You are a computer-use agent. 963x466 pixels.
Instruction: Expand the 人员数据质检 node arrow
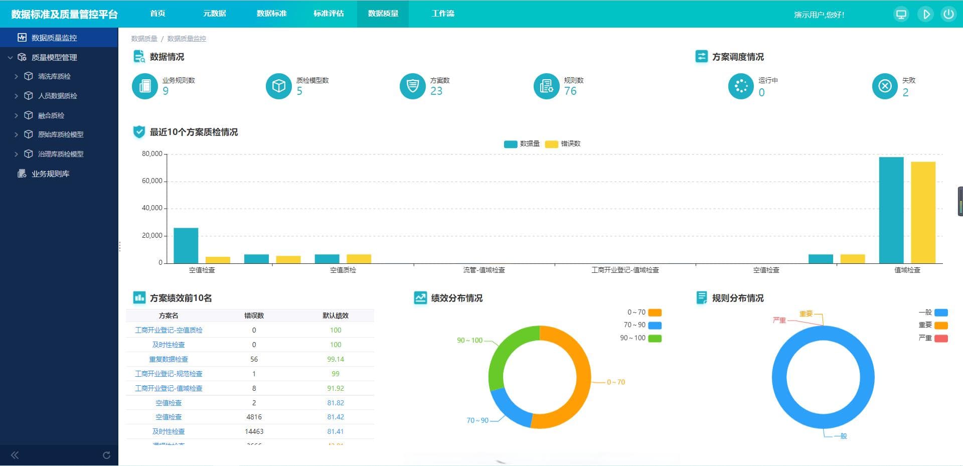[x=16, y=96]
